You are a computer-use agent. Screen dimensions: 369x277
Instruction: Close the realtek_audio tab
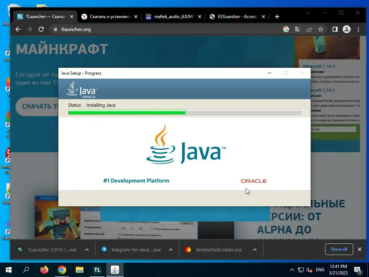click(x=200, y=17)
